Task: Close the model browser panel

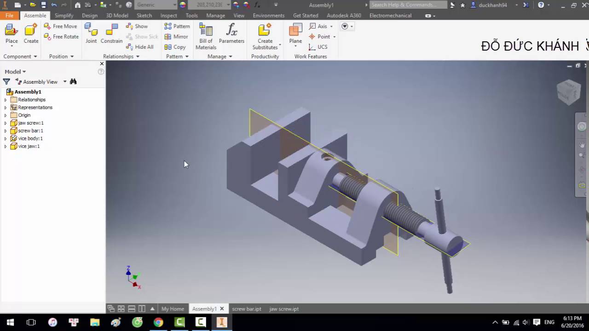Action: click(x=102, y=63)
